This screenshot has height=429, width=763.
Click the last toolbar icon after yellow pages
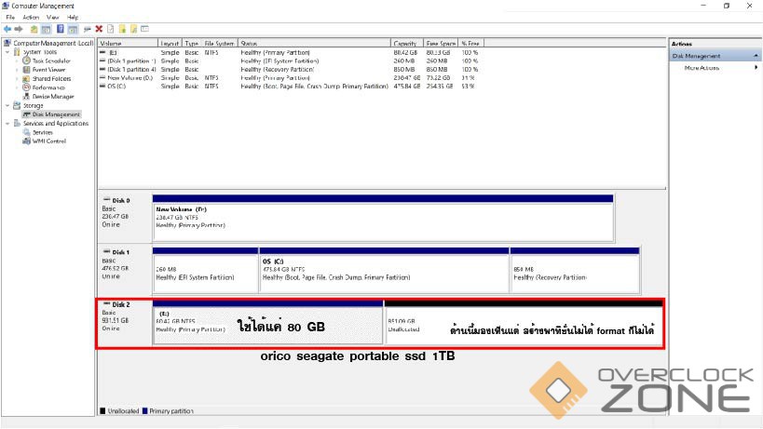[145, 29]
